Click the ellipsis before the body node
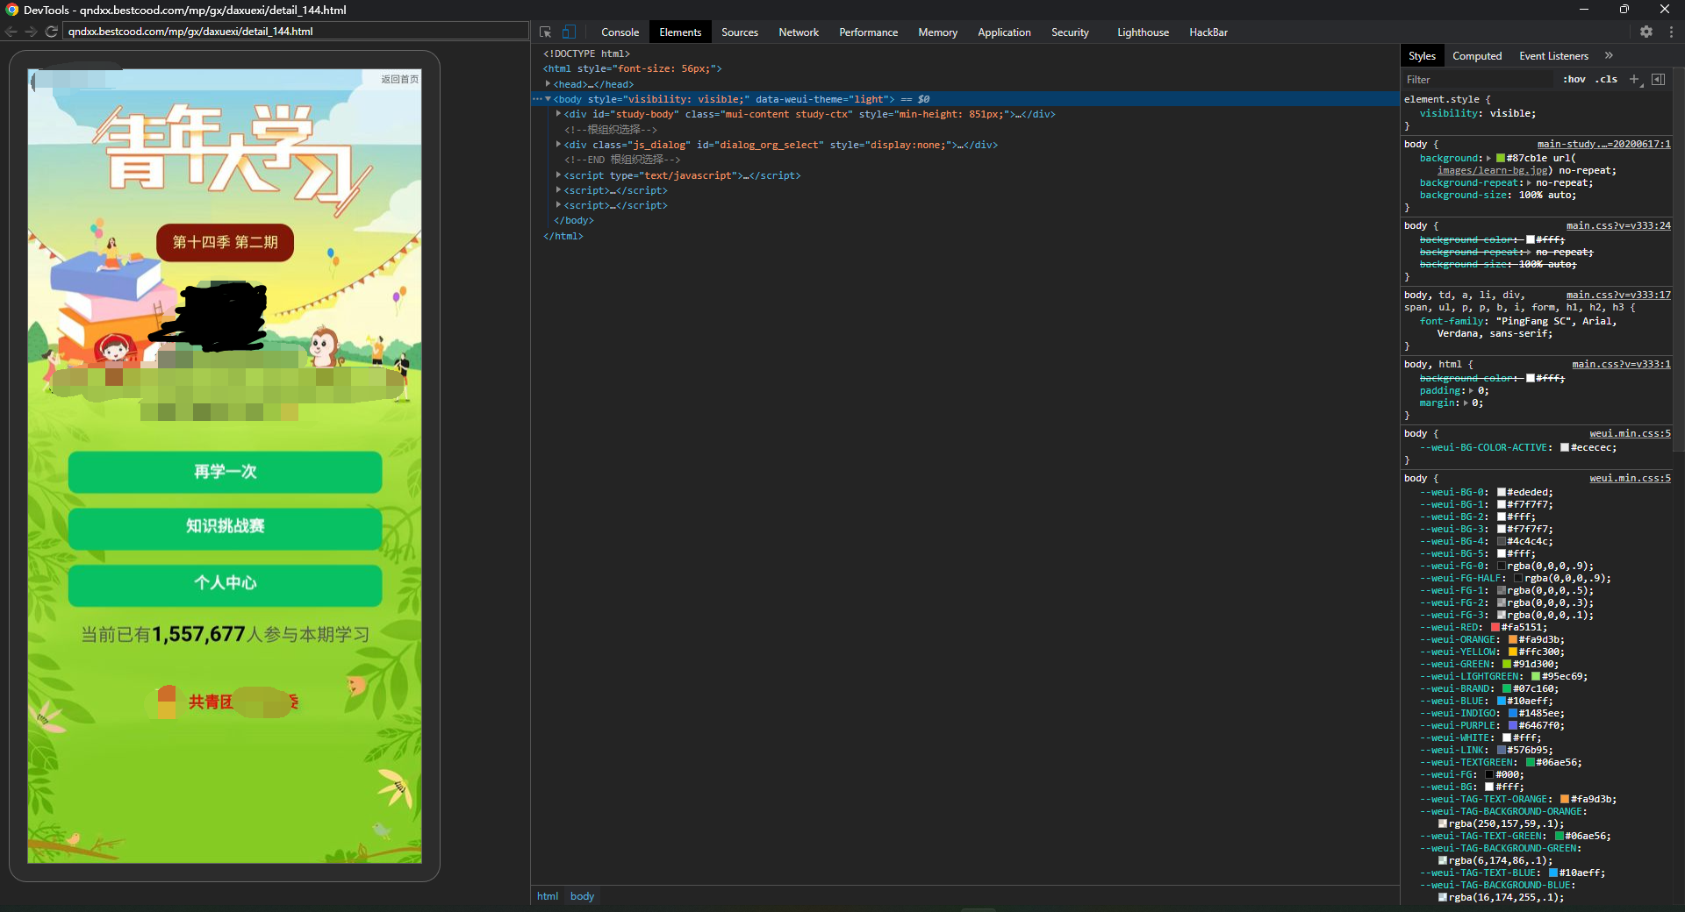The width and height of the screenshot is (1685, 912). click(x=536, y=99)
